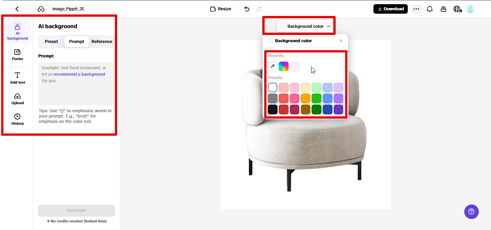
Task: Click the disabled Generate button
Action: tap(76, 210)
